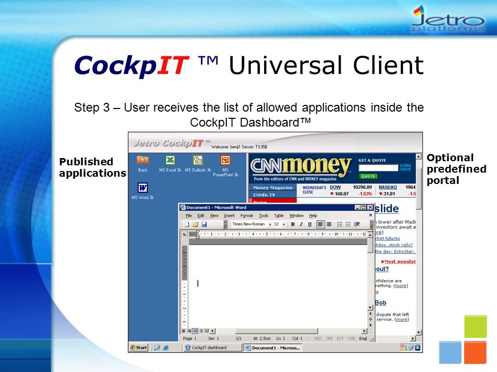Click the Save diskette icon in Word

[204, 224]
